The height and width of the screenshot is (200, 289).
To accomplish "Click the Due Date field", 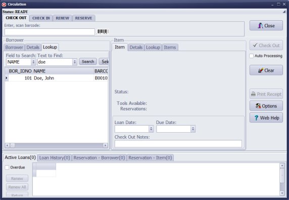I will [x=173, y=129].
